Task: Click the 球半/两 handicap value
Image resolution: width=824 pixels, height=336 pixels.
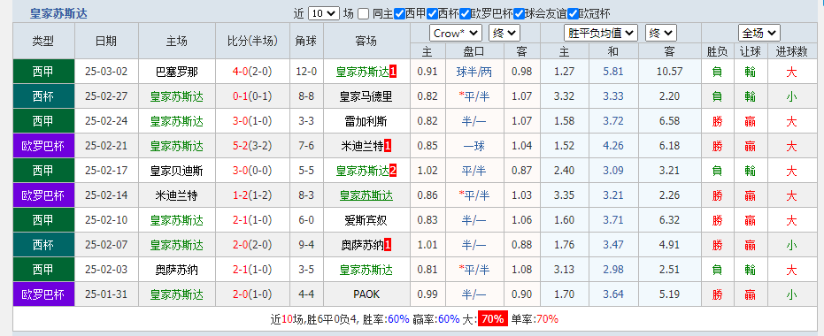Action: [x=474, y=72]
